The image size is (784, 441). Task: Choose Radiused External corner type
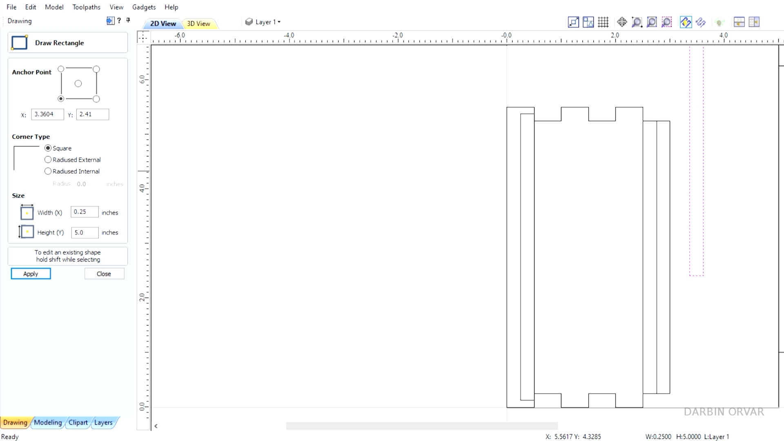(x=48, y=160)
